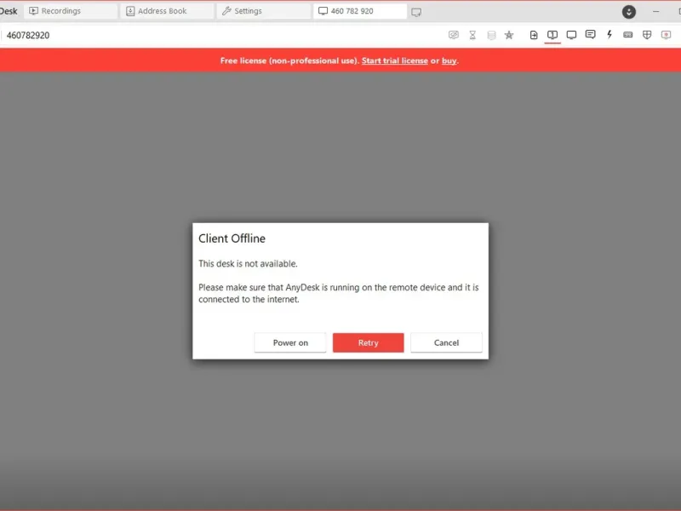Click the Power on button
The height and width of the screenshot is (511, 681).
pyautogui.click(x=290, y=342)
